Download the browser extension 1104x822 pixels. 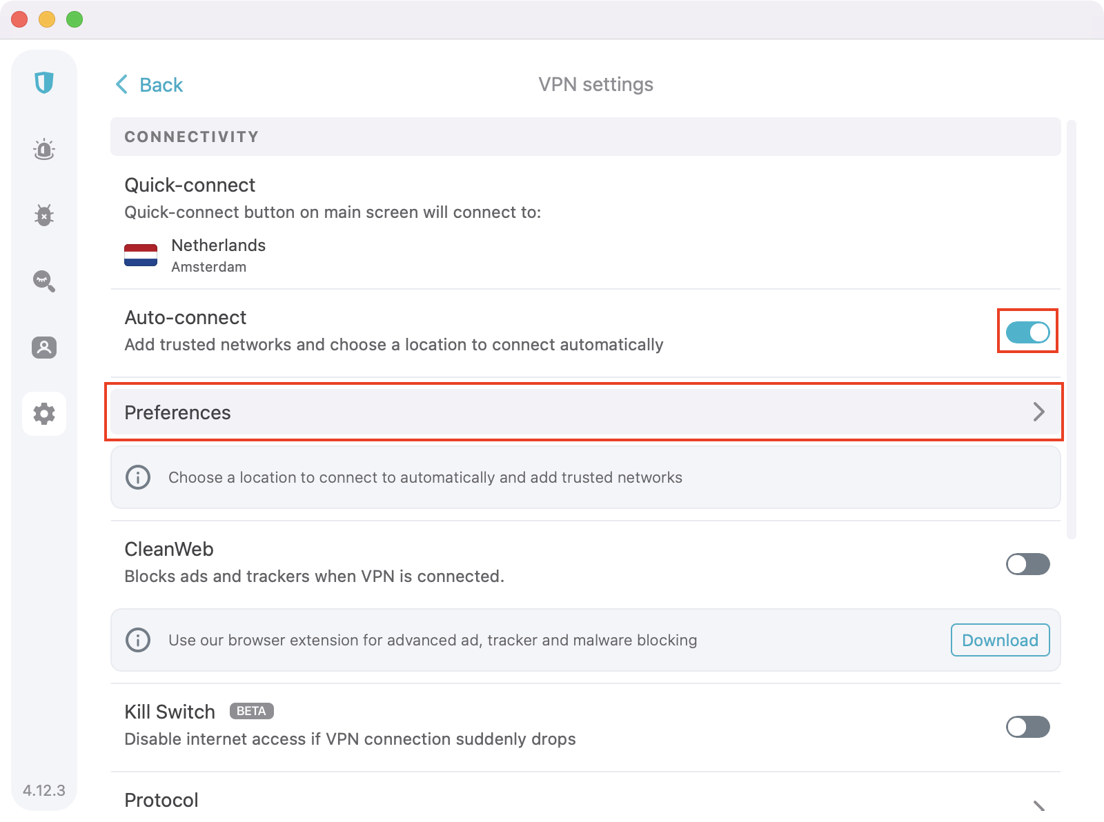point(1000,640)
